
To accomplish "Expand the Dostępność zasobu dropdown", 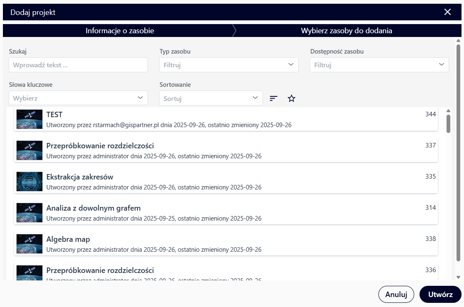I will point(379,65).
